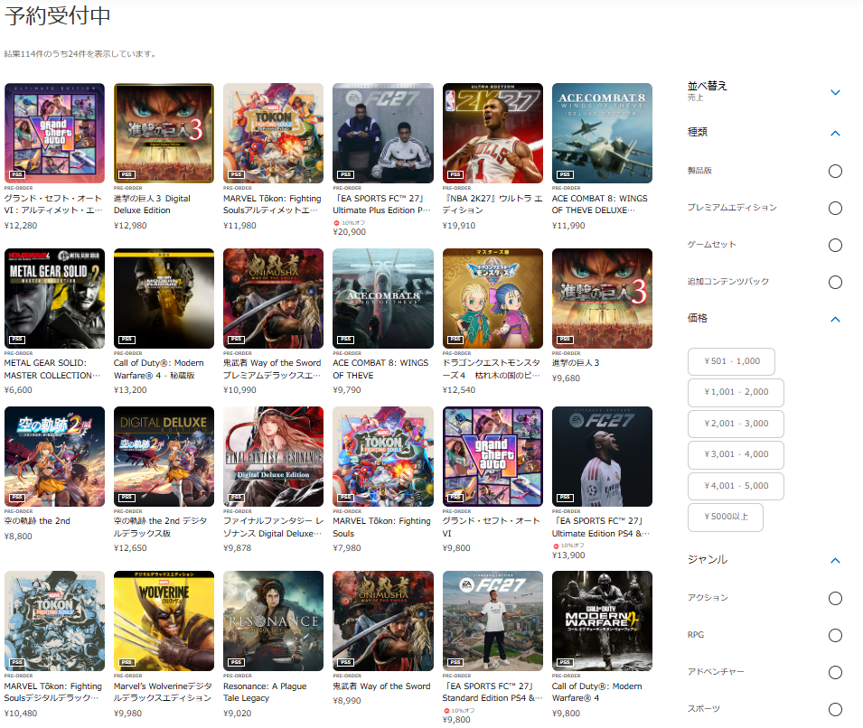The height and width of the screenshot is (728, 863).
Task: Open 鬼武者 Way of the Sword Premium Deluxe cover
Action: tap(274, 298)
